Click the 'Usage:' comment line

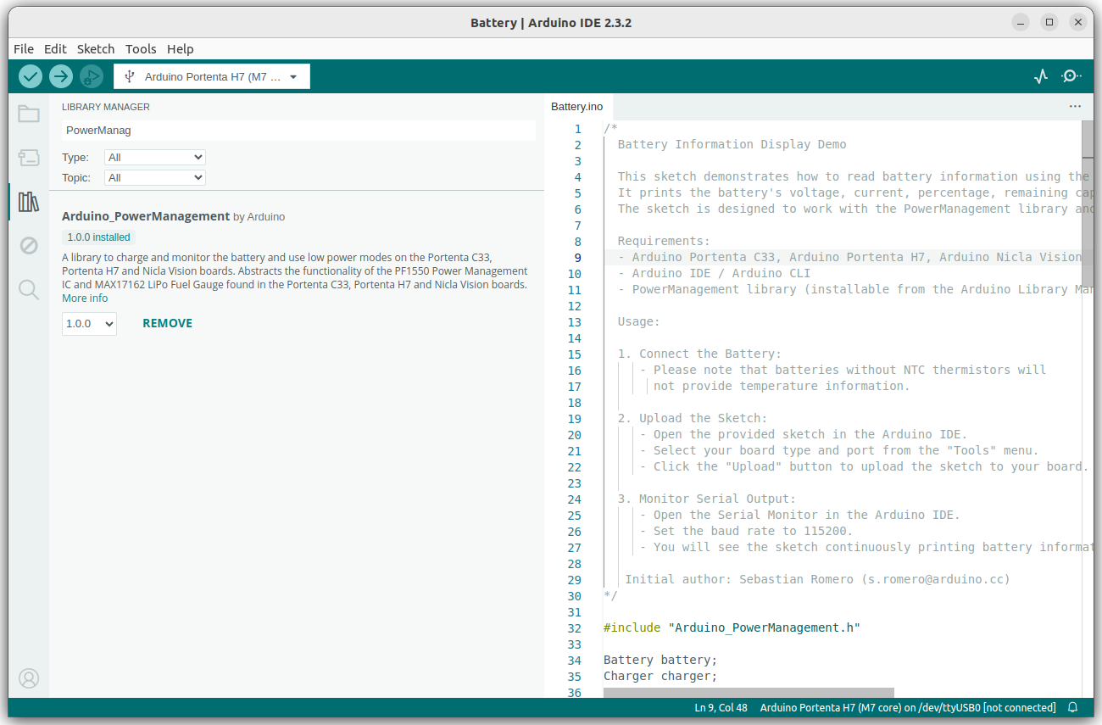tap(638, 322)
